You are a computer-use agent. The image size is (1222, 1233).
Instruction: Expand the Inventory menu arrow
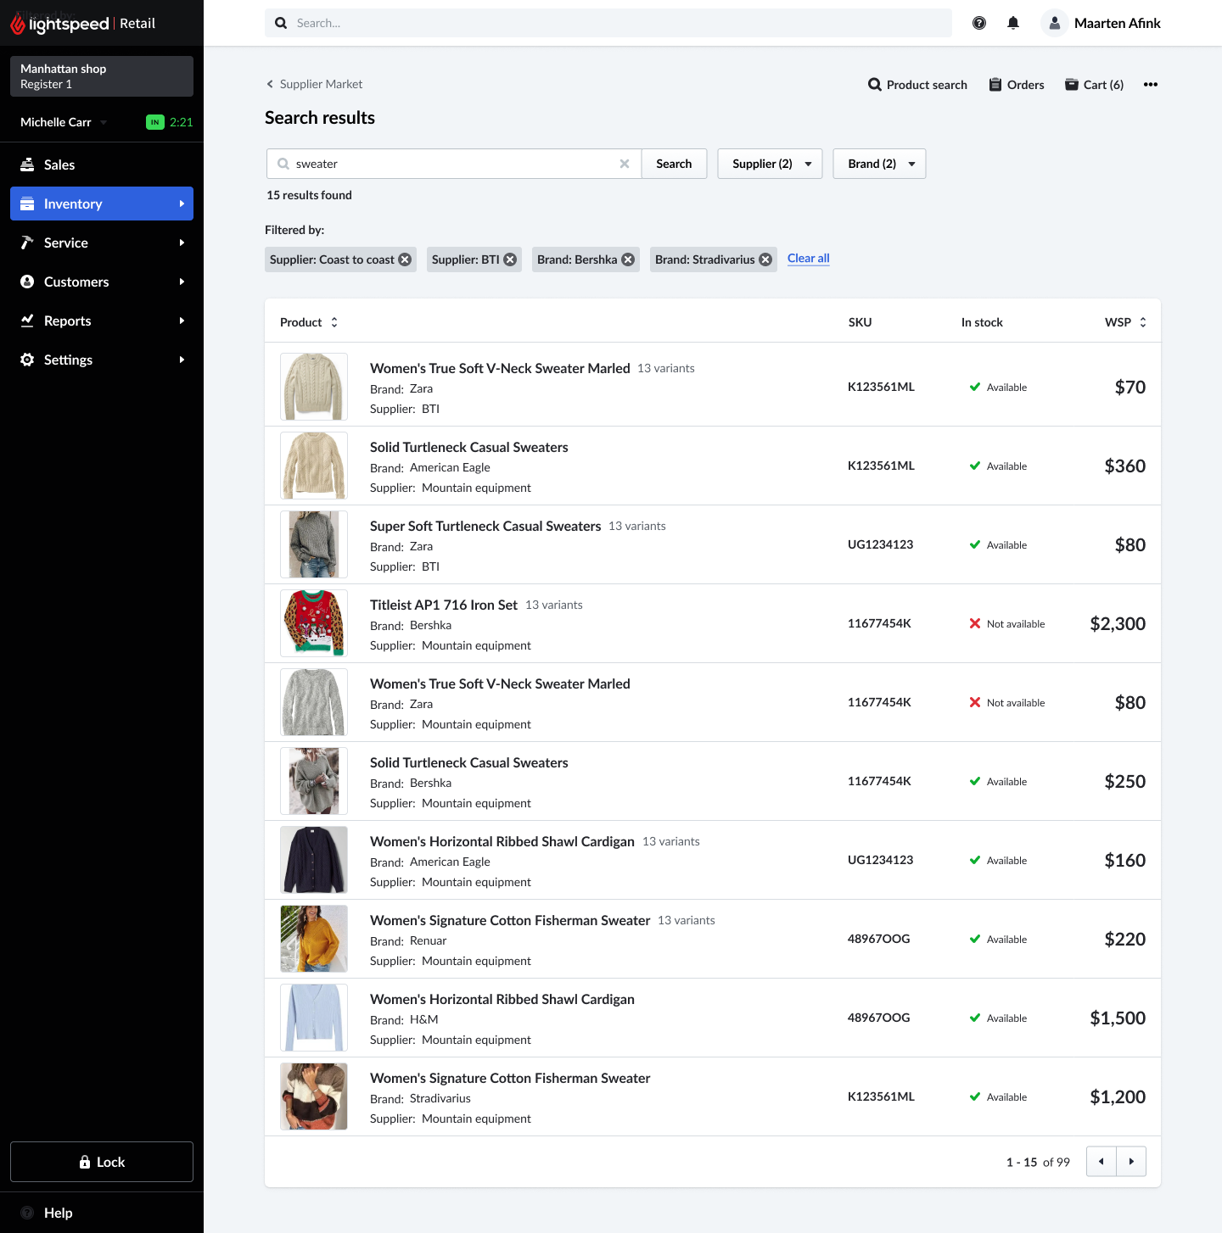click(x=182, y=204)
